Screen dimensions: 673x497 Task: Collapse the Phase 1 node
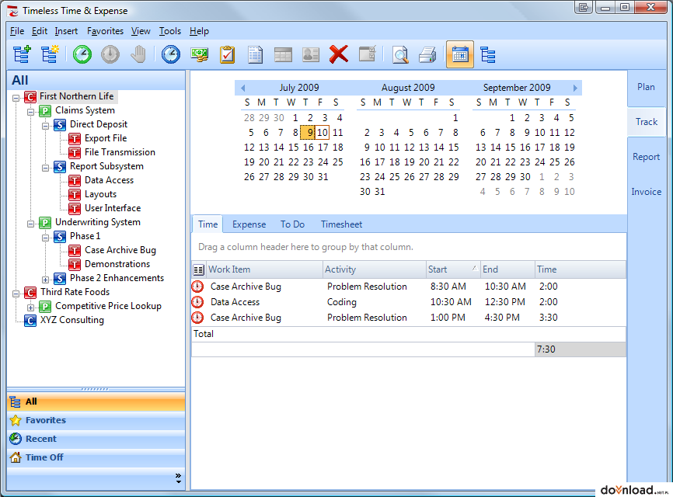point(46,238)
